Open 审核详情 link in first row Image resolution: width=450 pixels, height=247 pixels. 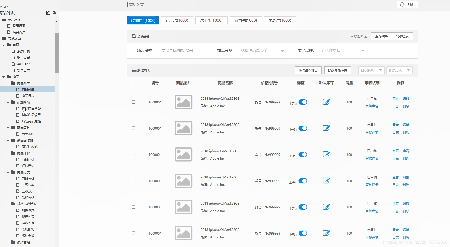click(372, 106)
